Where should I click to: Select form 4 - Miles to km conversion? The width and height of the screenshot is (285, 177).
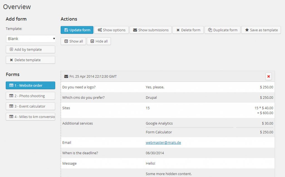click(x=31, y=117)
